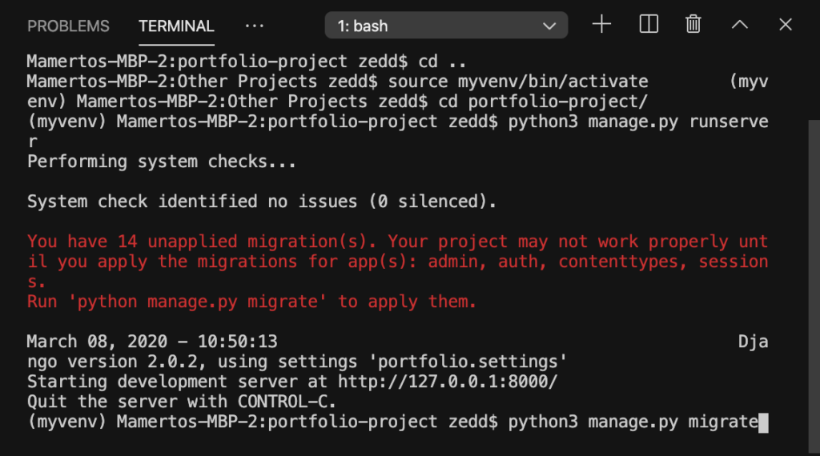Kill terminal with trash icon
This screenshot has width=820, height=456.
click(x=693, y=25)
